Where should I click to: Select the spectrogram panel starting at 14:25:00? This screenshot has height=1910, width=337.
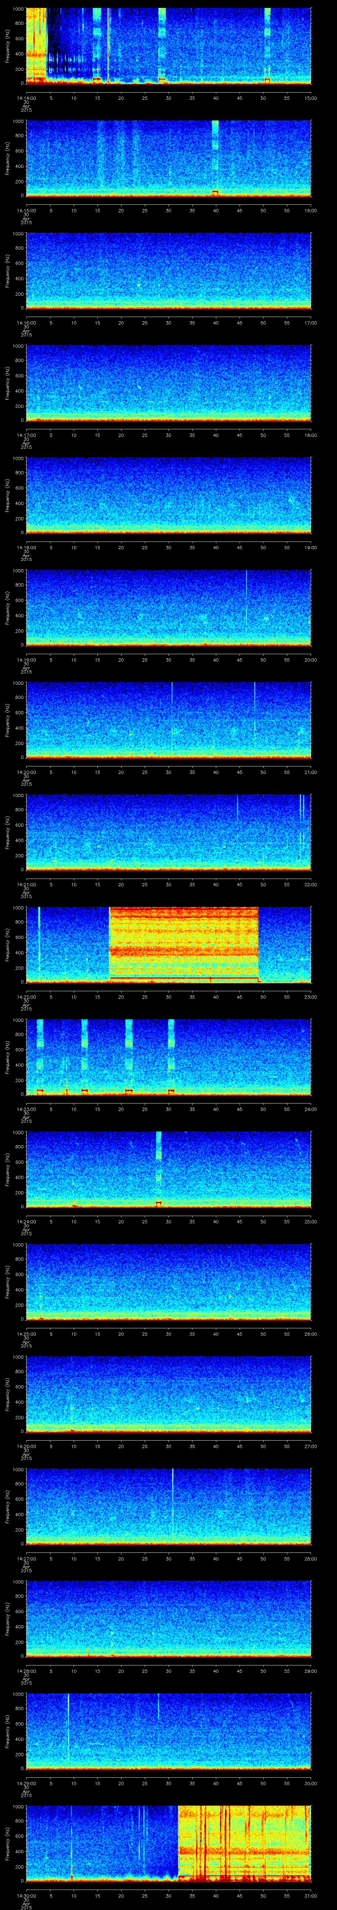168,1282
